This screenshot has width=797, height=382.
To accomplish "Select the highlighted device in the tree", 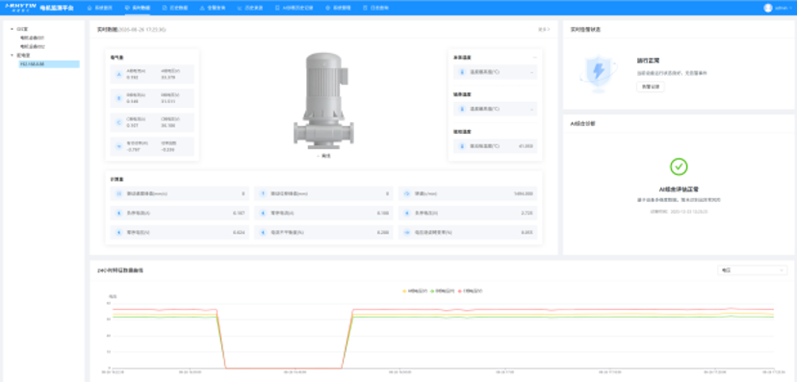I will [x=49, y=64].
